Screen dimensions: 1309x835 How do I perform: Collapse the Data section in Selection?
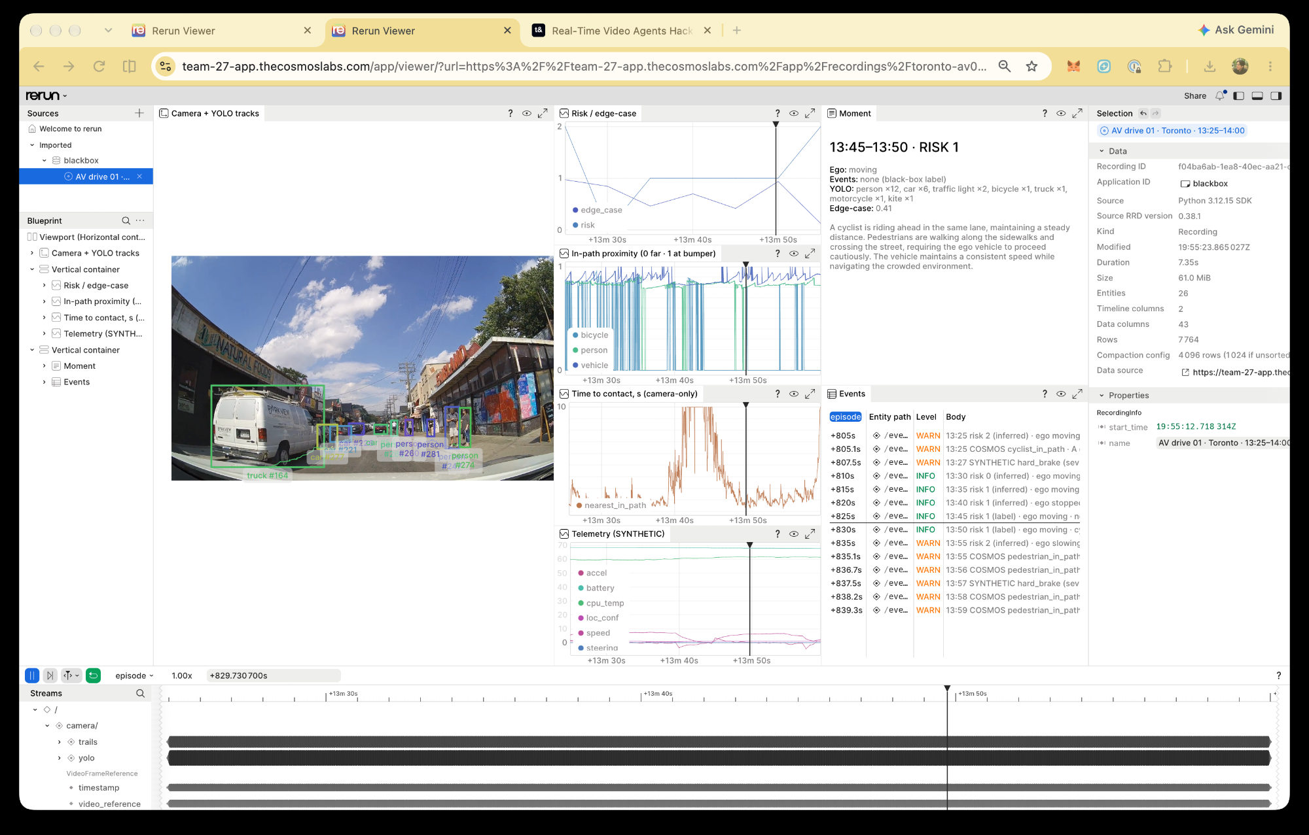(1102, 151)
